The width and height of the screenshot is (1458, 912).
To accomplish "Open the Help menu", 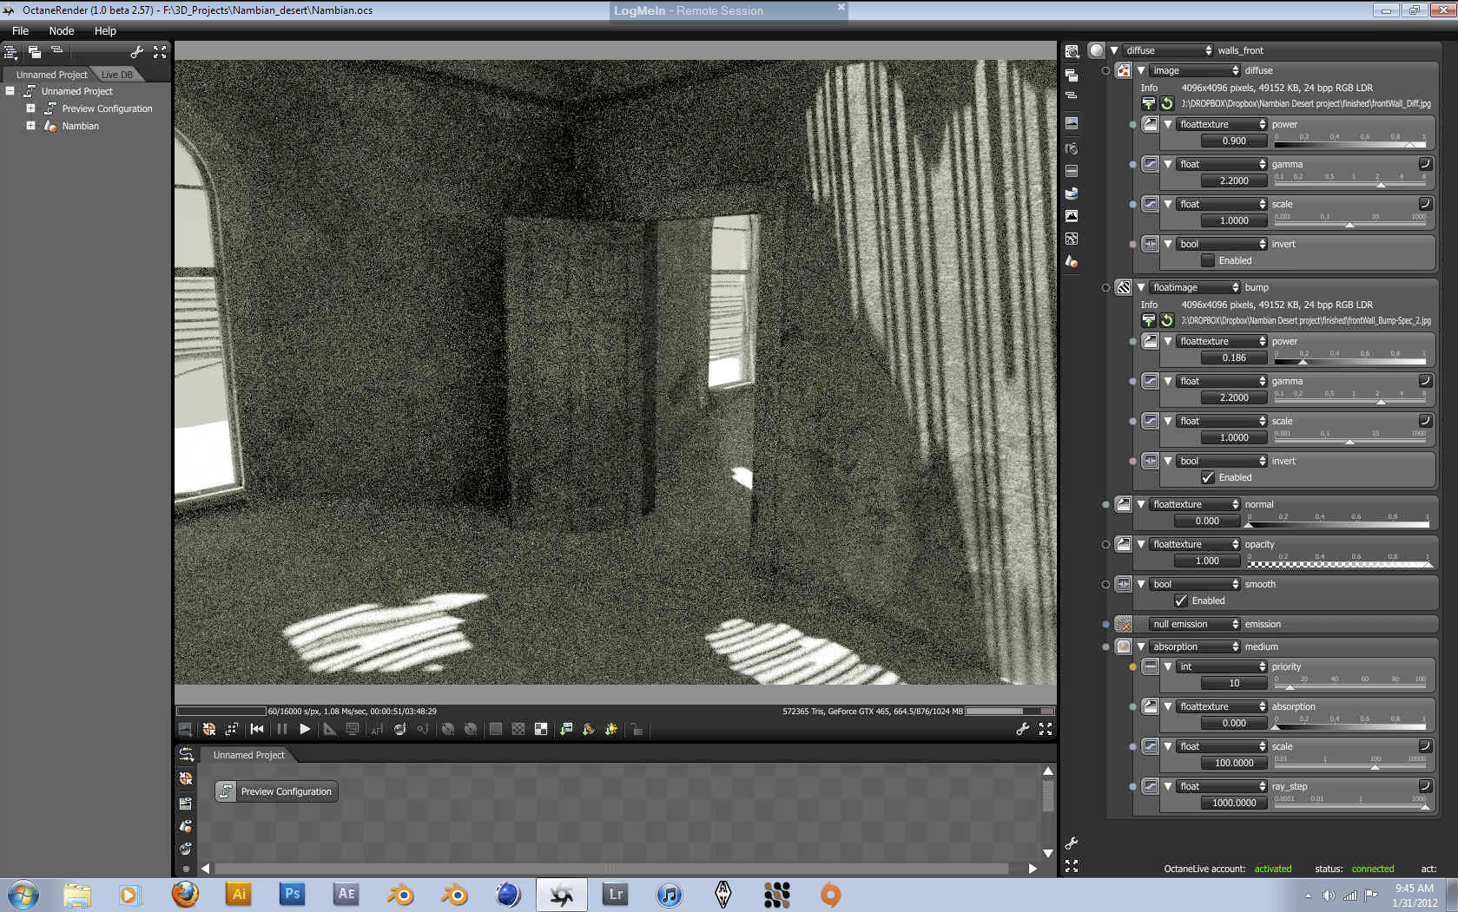I will (105, 31).
